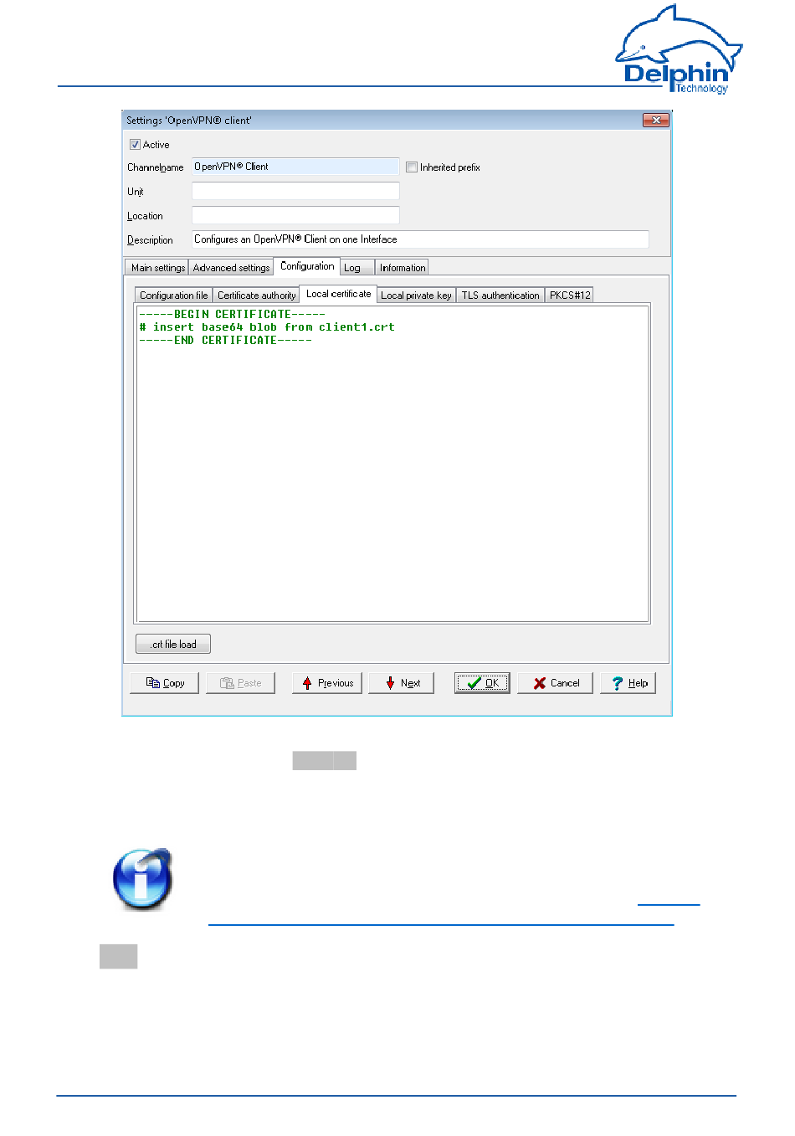795x1136 pixels.
Task: Click the Paste button
Action: [240, 683]
